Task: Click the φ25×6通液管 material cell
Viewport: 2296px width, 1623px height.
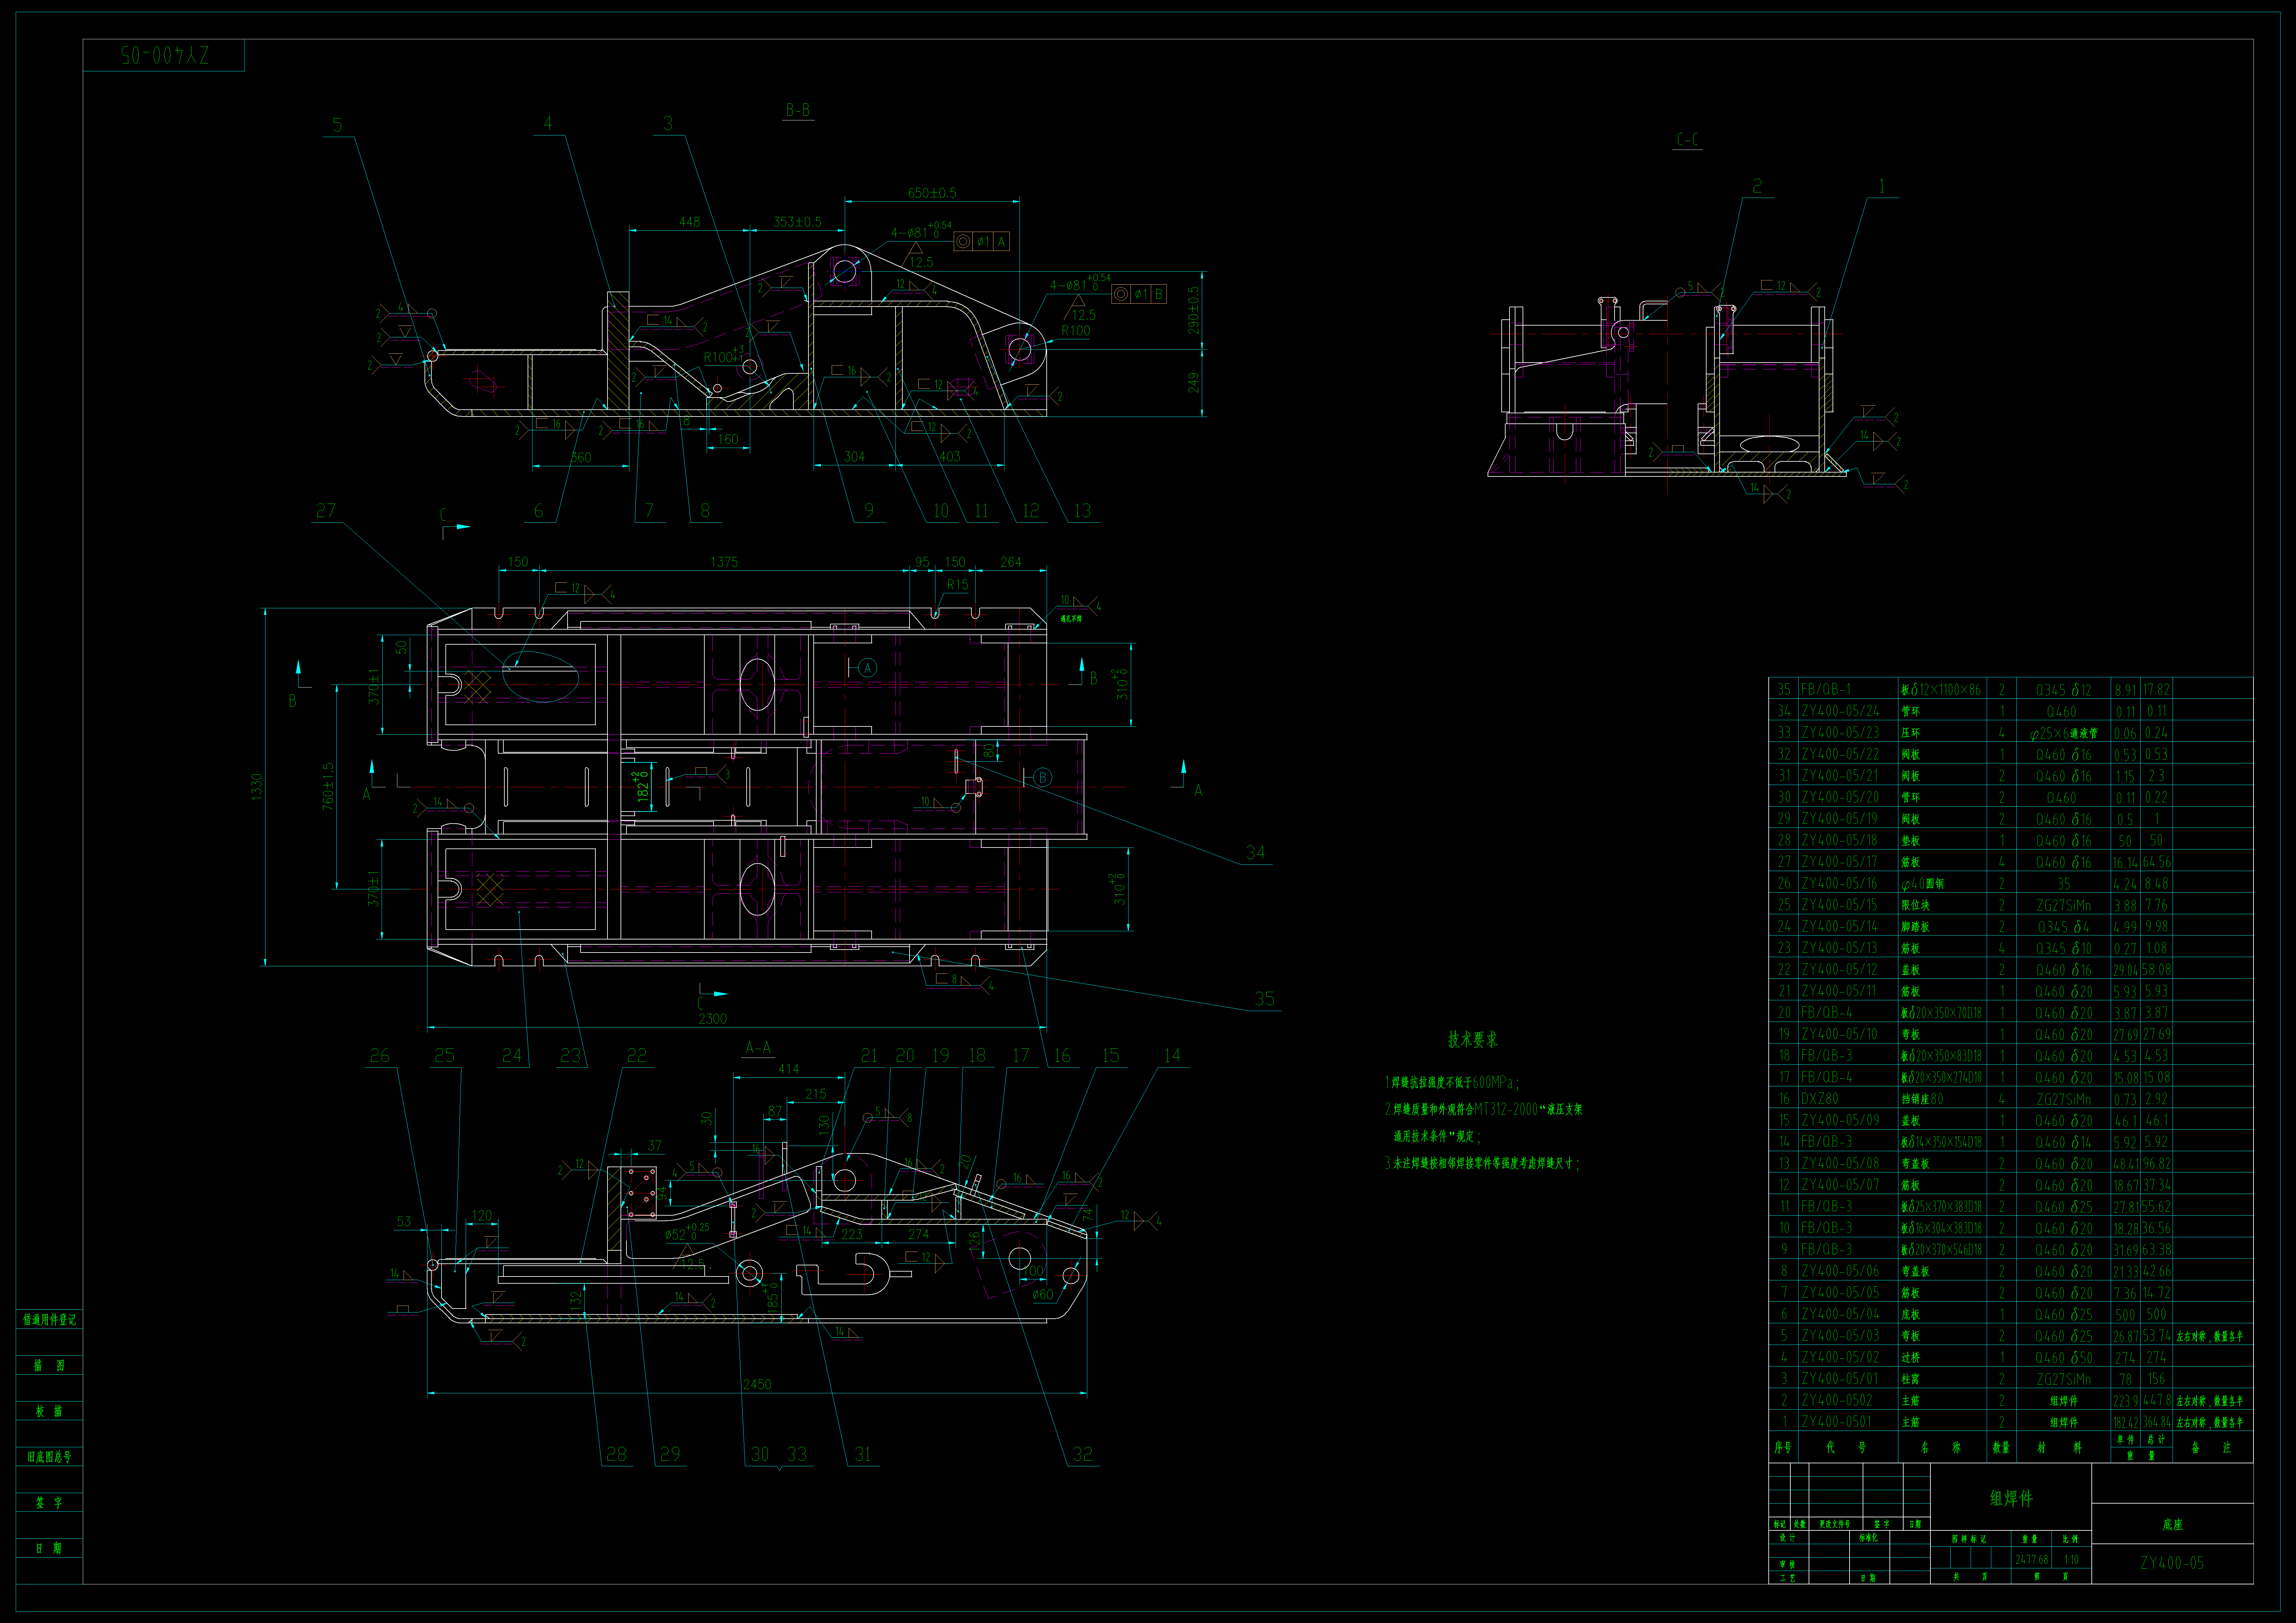Action: [x=2063, y=733]
